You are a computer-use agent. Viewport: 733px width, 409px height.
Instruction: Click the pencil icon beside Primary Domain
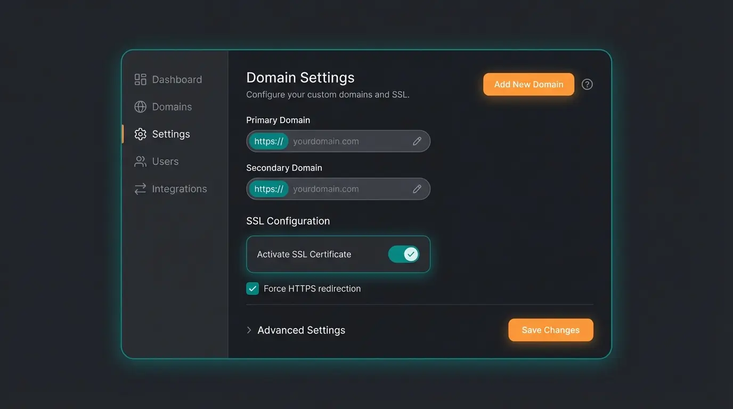(417, 141)
